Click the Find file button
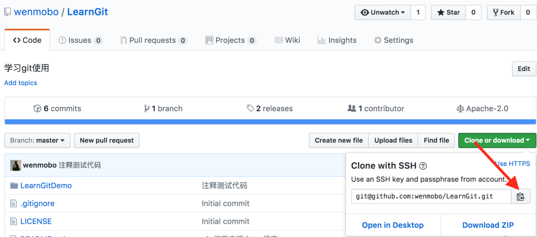 click(x=437, y=140)
